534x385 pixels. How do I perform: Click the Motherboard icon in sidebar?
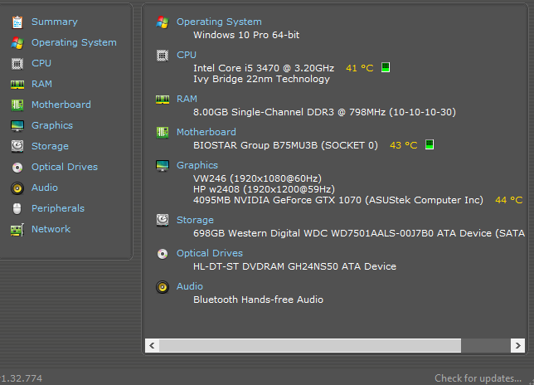(17, 105)
